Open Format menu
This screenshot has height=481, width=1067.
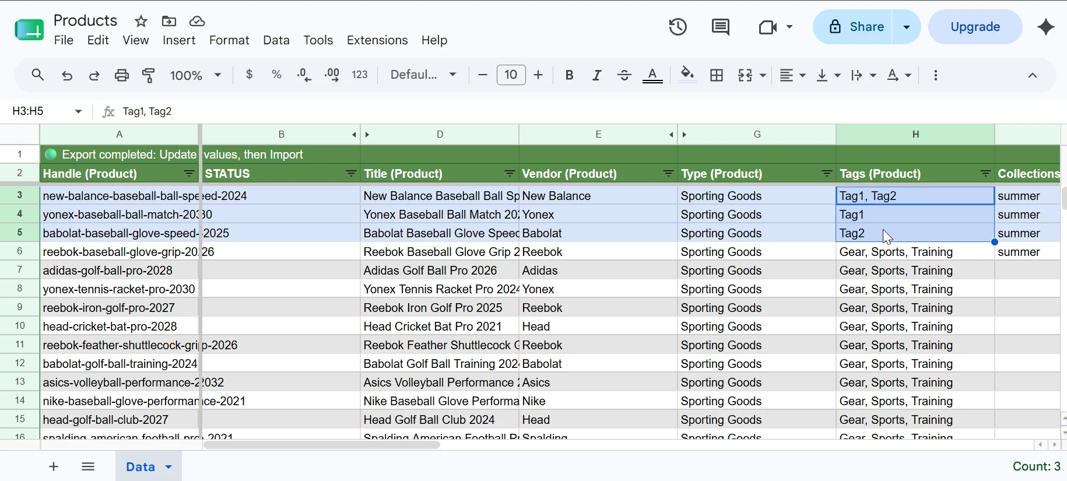click(x=229, y=40)
